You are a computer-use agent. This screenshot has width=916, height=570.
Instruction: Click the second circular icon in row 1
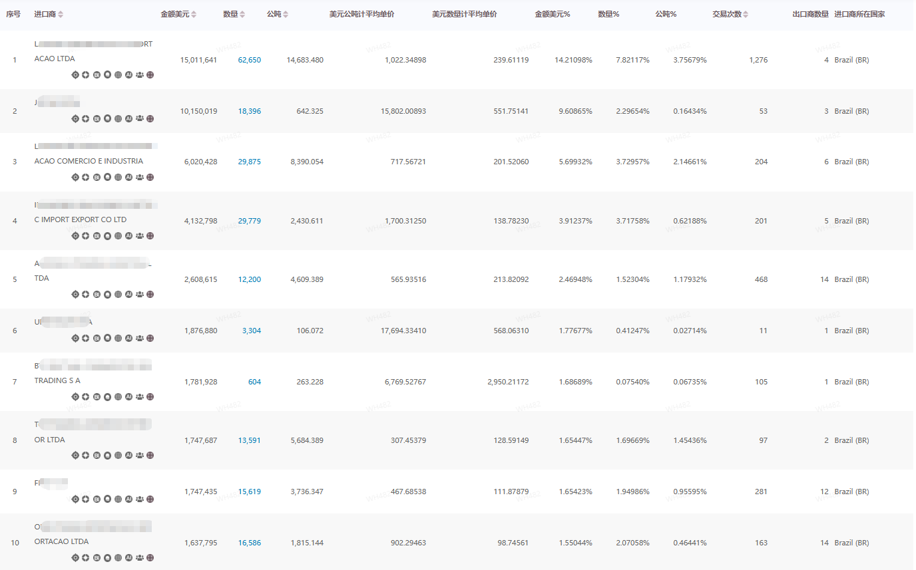coord(86,74)
